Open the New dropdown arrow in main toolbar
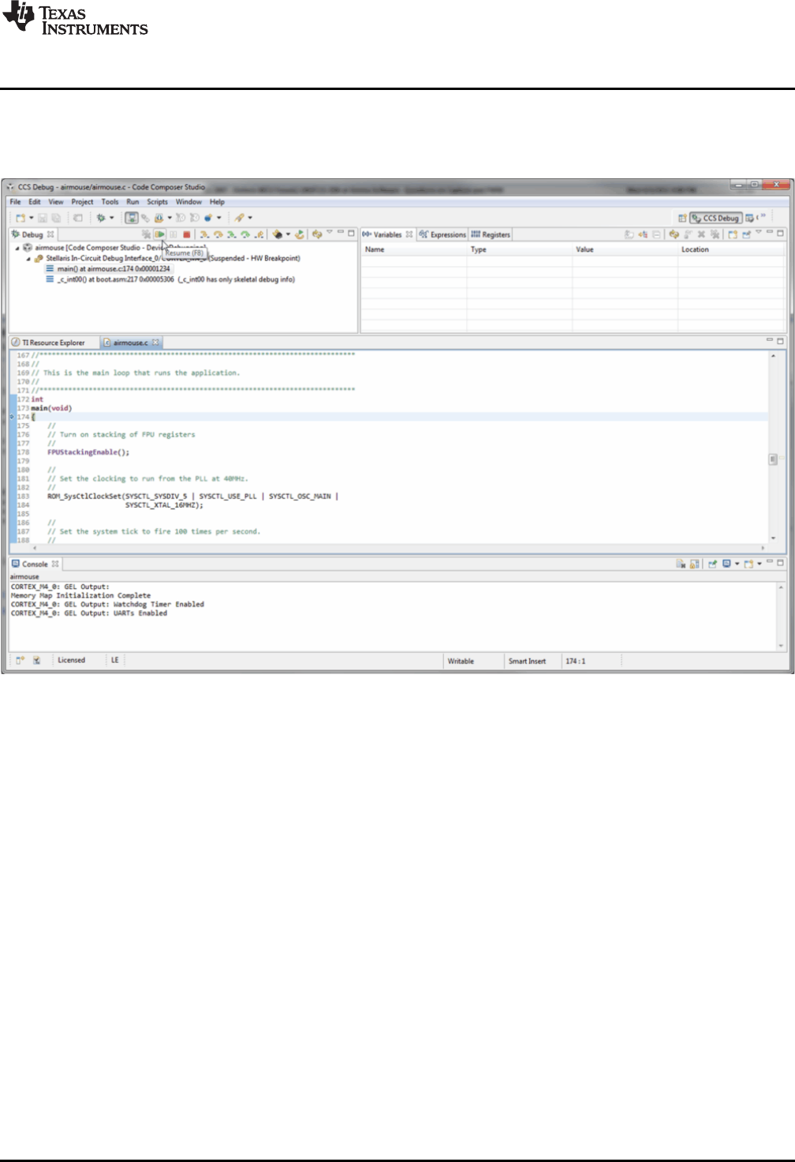 [32, 218]
